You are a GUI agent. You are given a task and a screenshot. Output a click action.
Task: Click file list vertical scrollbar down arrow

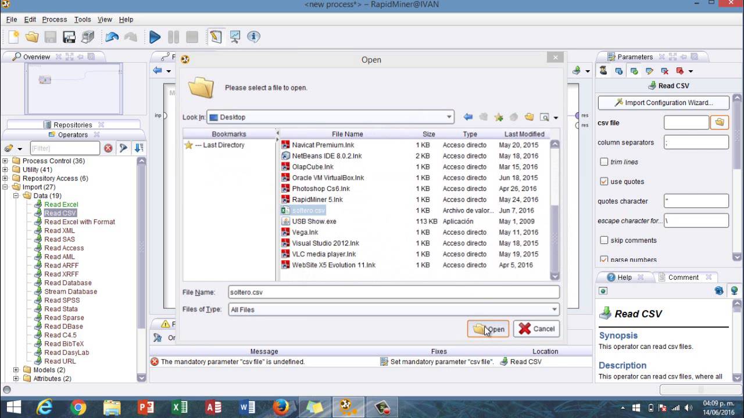coord(555,277)
